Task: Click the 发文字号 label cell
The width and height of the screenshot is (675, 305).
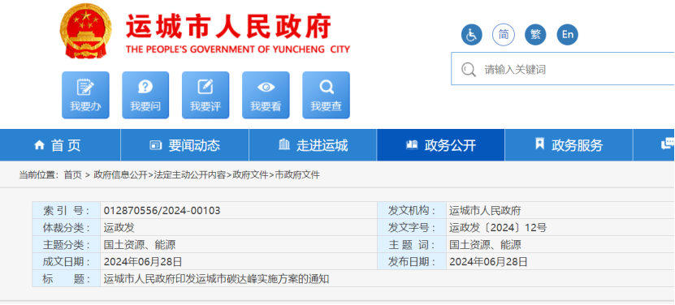Action: click(x=412, y=228)
